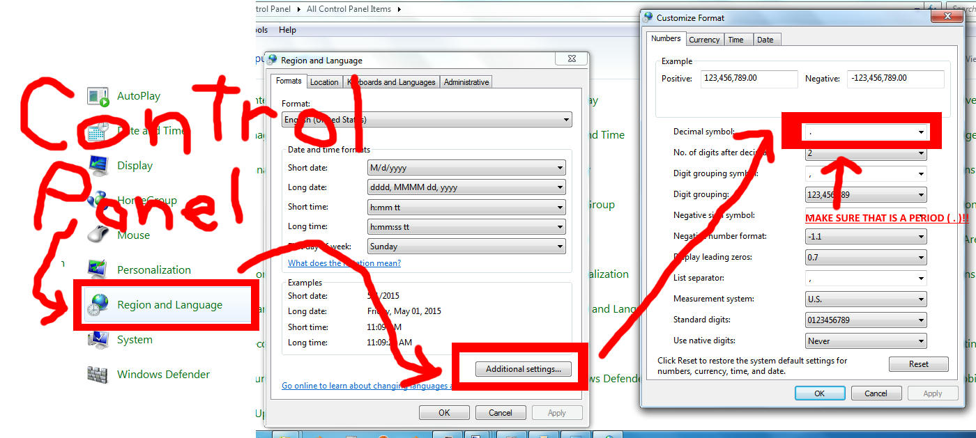This screenshot has height=438, width=976.
Task: Open the Digit grouping dropdown
Action: [866, 194]
